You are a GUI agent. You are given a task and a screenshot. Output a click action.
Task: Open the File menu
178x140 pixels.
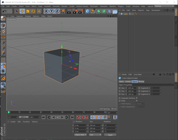coord(3,6)
